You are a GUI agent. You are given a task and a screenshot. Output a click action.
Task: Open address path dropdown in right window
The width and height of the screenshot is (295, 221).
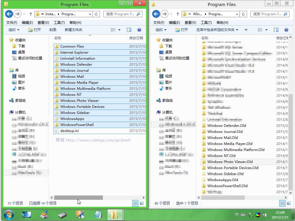237,14
